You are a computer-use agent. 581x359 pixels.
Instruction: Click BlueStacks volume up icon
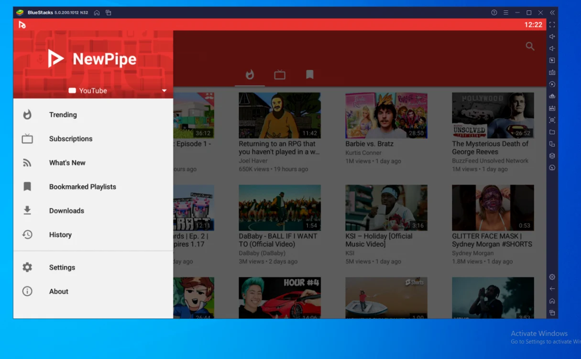coord(552,36)
